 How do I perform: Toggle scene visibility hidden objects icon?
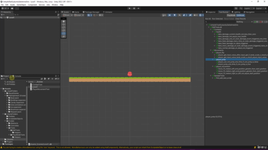(x=190, y=15)
